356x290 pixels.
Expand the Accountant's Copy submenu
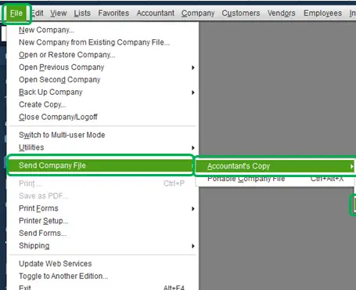275,166
